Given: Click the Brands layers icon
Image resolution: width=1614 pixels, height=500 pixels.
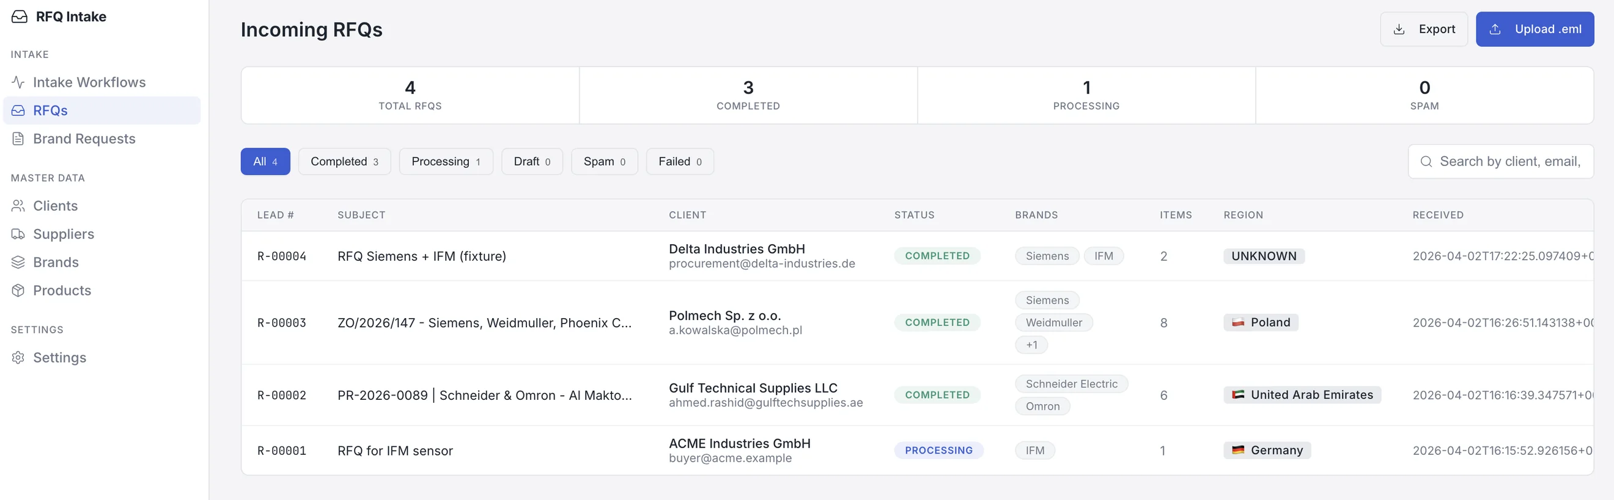Looking at the screenshot, I should pos(18,262).
